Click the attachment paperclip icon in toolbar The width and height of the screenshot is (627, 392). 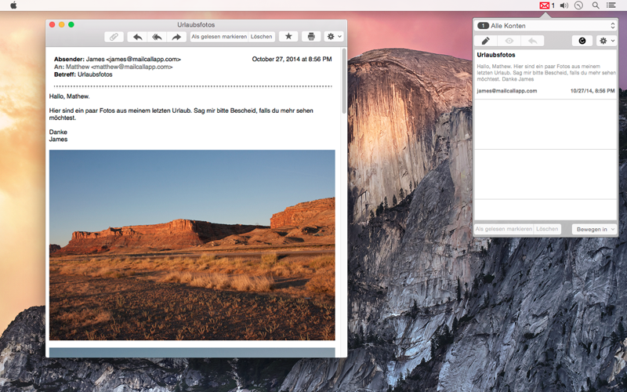(x=114, y=37)
